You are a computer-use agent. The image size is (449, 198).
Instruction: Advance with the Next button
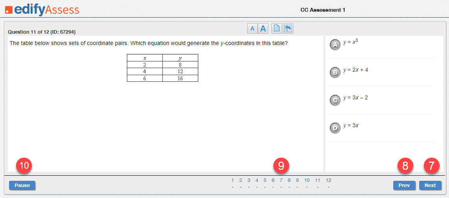tap(430, 185)
